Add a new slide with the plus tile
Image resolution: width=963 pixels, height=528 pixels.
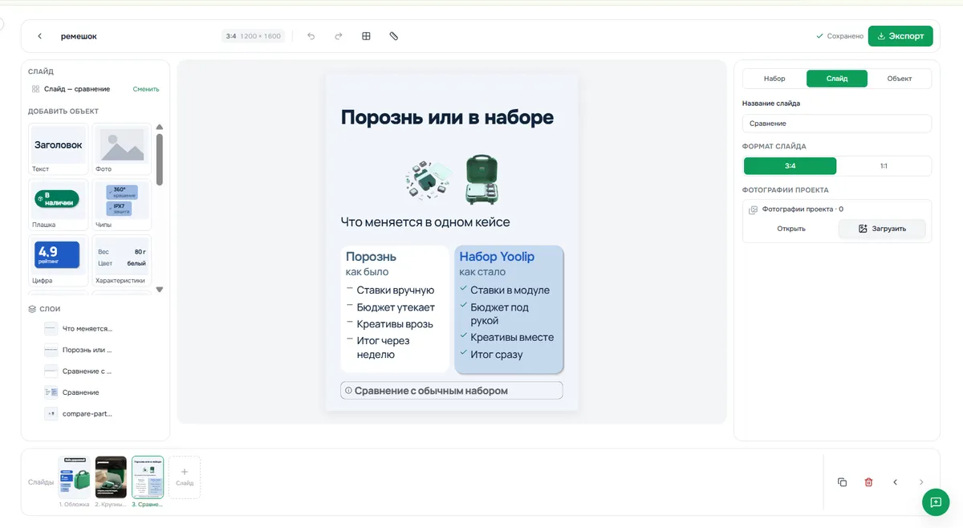185,477
